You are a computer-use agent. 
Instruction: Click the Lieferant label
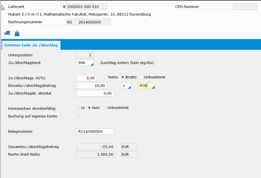point(16,7)
